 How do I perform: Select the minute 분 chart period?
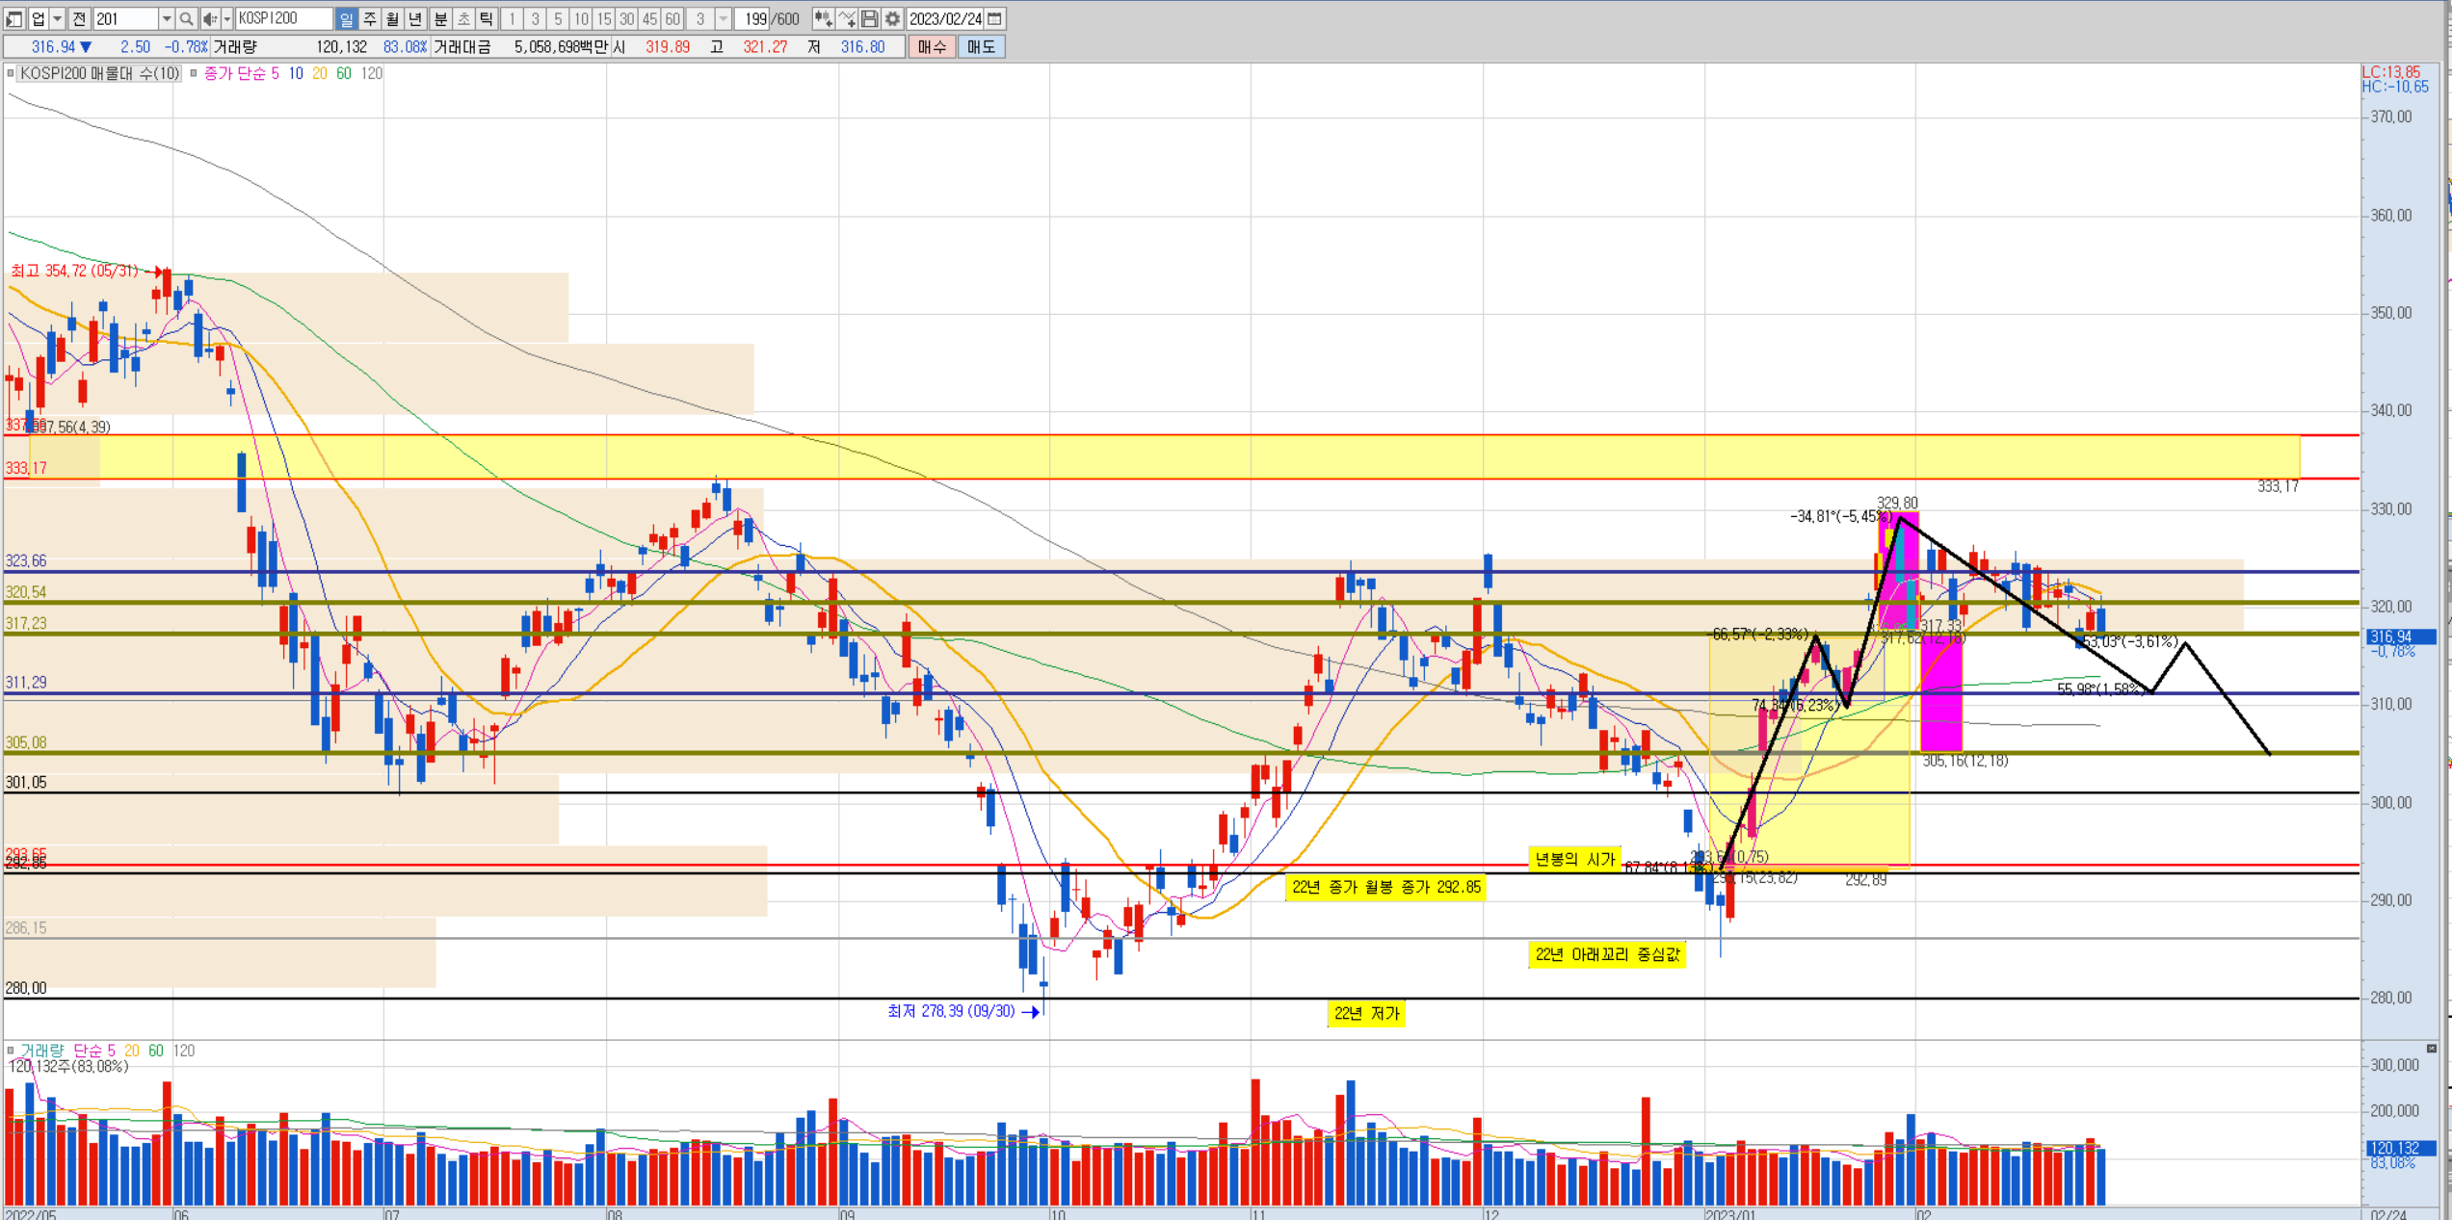pos(440,18)
